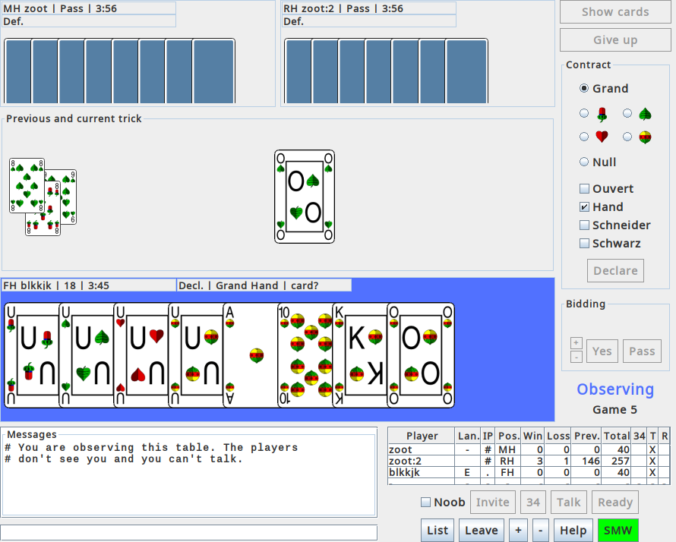This screenshot has height=542, width=676.
Task: Click the Give up button
Action: [615, 40]
